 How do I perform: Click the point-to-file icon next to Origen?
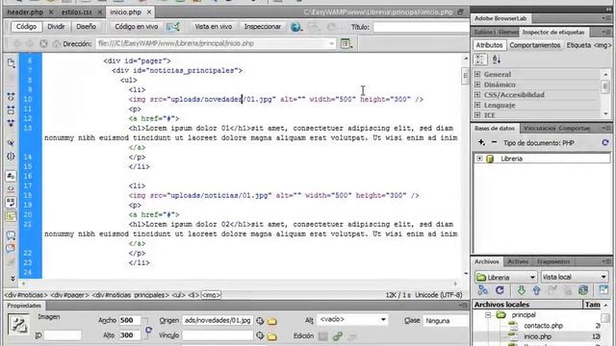[x=260, y=321]
